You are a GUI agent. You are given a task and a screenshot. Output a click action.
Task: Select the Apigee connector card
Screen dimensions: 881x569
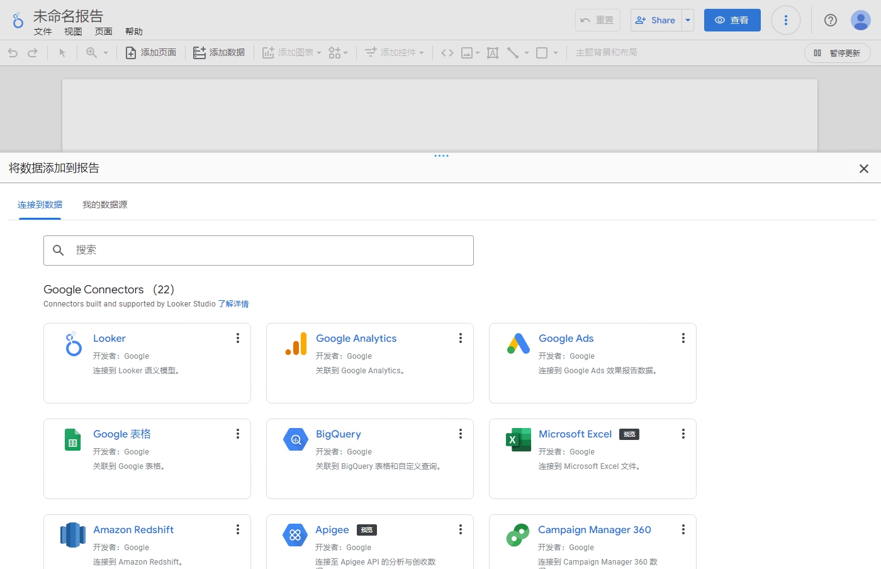[x=370, y=542]
